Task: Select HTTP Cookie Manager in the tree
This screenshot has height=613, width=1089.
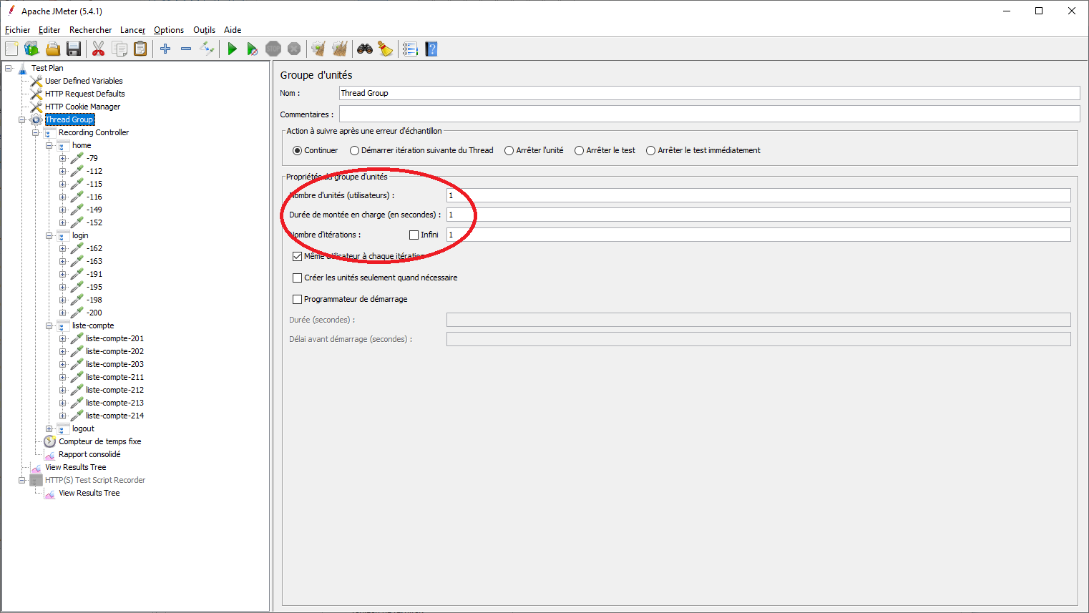Action: [82, 107]
